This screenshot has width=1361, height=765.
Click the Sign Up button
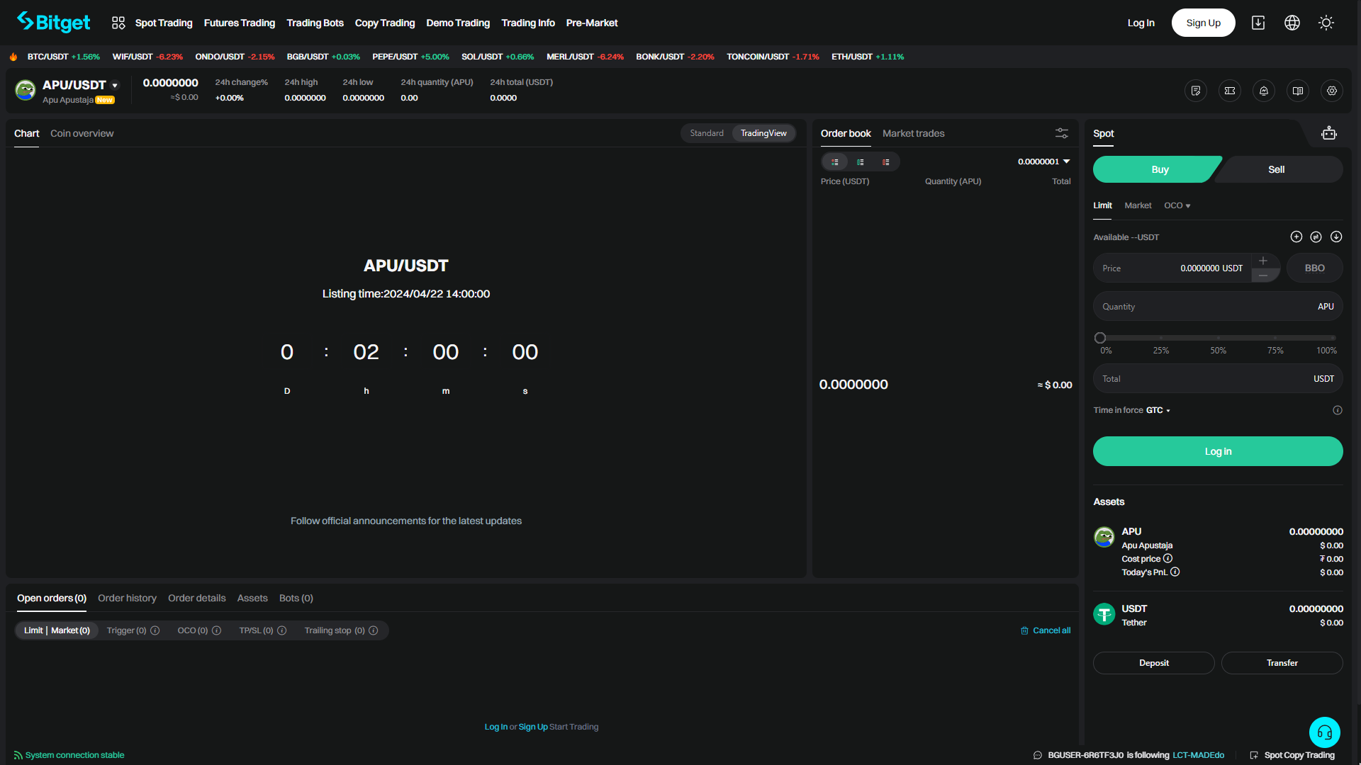pyautogui.click(x=1203, y=23)
